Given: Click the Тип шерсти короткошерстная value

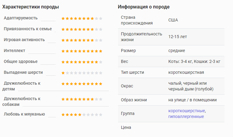Looking at the screenshot, I should pos(186,72).
